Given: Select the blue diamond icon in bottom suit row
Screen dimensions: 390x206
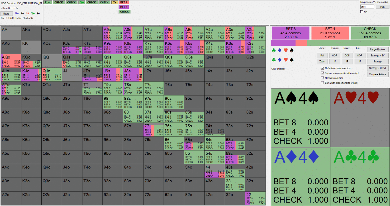Looking at the screenshot, I should point(280,60).
